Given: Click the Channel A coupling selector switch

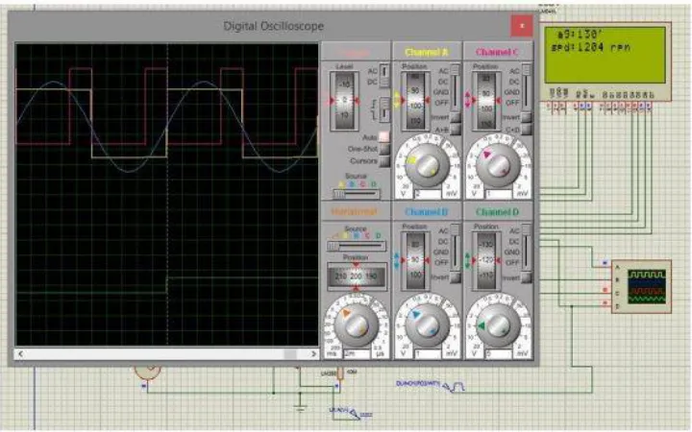Looking at the screenshot, I should [455, 86].
